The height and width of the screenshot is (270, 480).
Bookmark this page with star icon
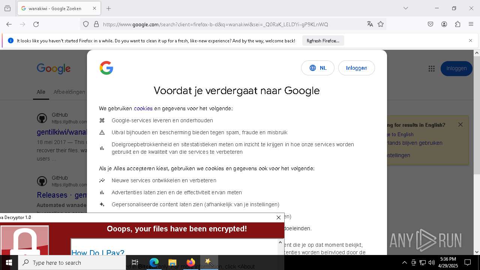click(381, 24)
